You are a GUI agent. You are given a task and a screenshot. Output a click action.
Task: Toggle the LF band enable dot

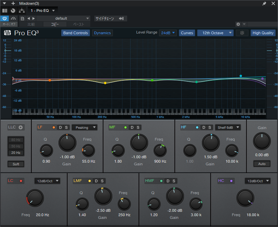tap(54, 127)
